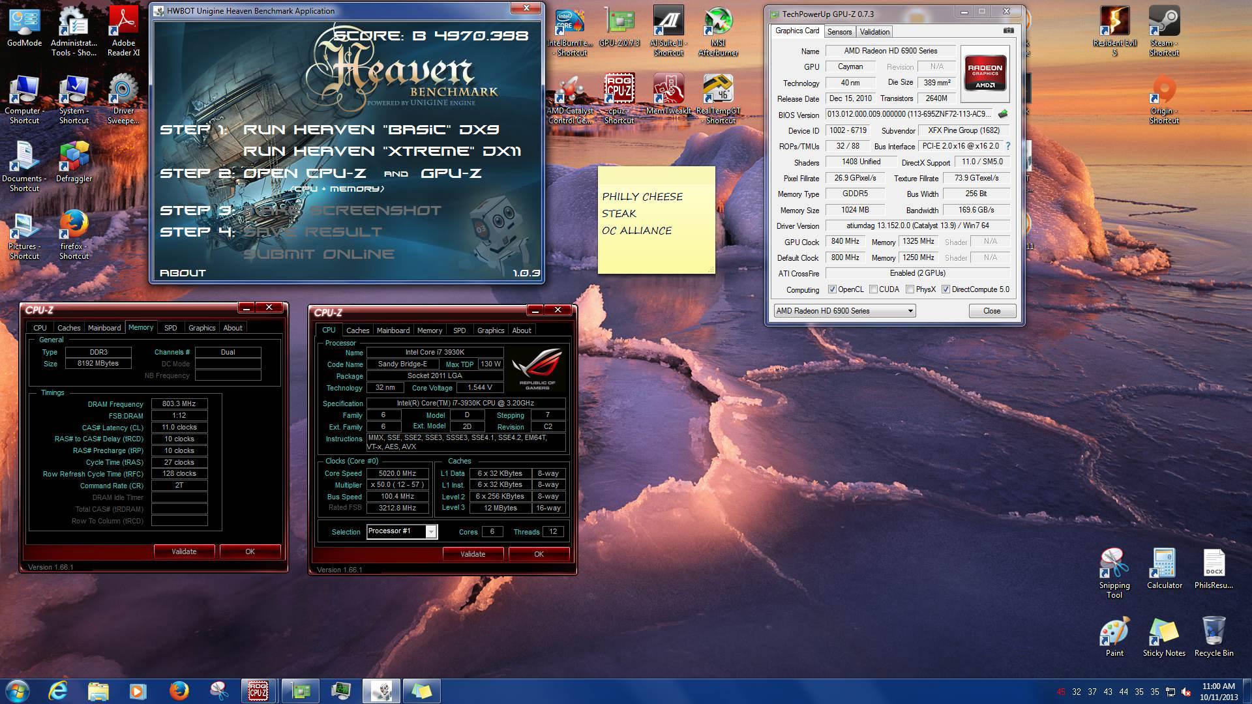Toggle OpenCL checkbox in GPU-Z

(832, 289)
